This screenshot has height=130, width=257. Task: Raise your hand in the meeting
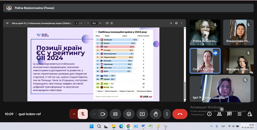(156, 114)
